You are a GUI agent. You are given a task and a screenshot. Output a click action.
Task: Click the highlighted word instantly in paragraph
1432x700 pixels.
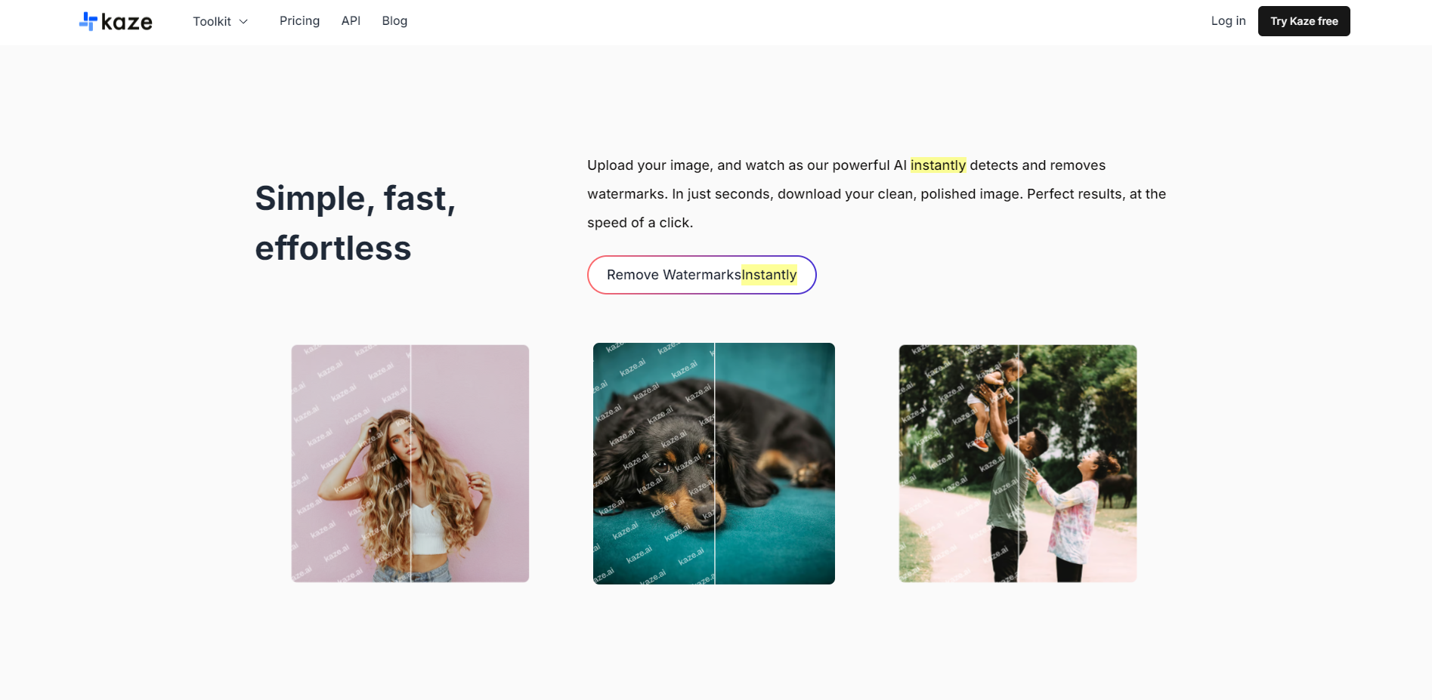(938, 165)
